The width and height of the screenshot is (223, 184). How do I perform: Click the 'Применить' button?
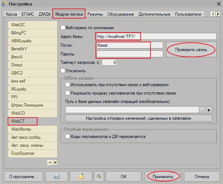[x=163, y=176]
